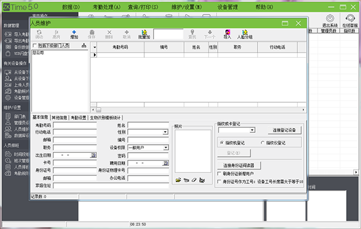
Task: Switch to 考勤设置 tab
Action: tap(78, 118)
